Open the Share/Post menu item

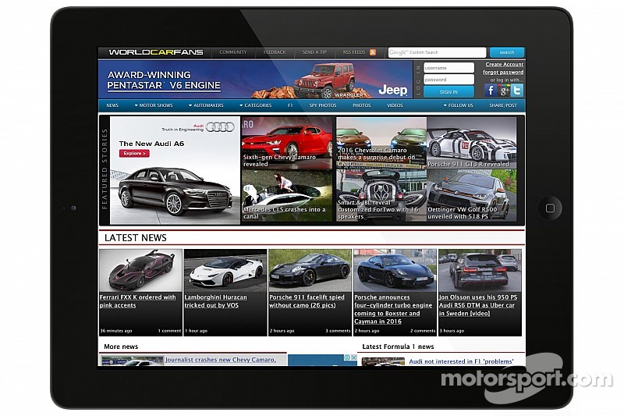(503, 105)
